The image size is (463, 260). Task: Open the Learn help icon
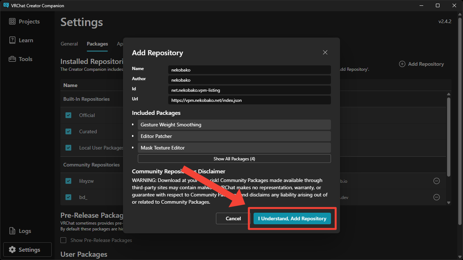tap(12, 40)
